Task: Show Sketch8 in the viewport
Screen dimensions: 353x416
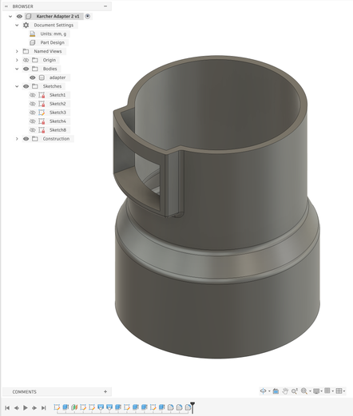Action: (33, 130)
